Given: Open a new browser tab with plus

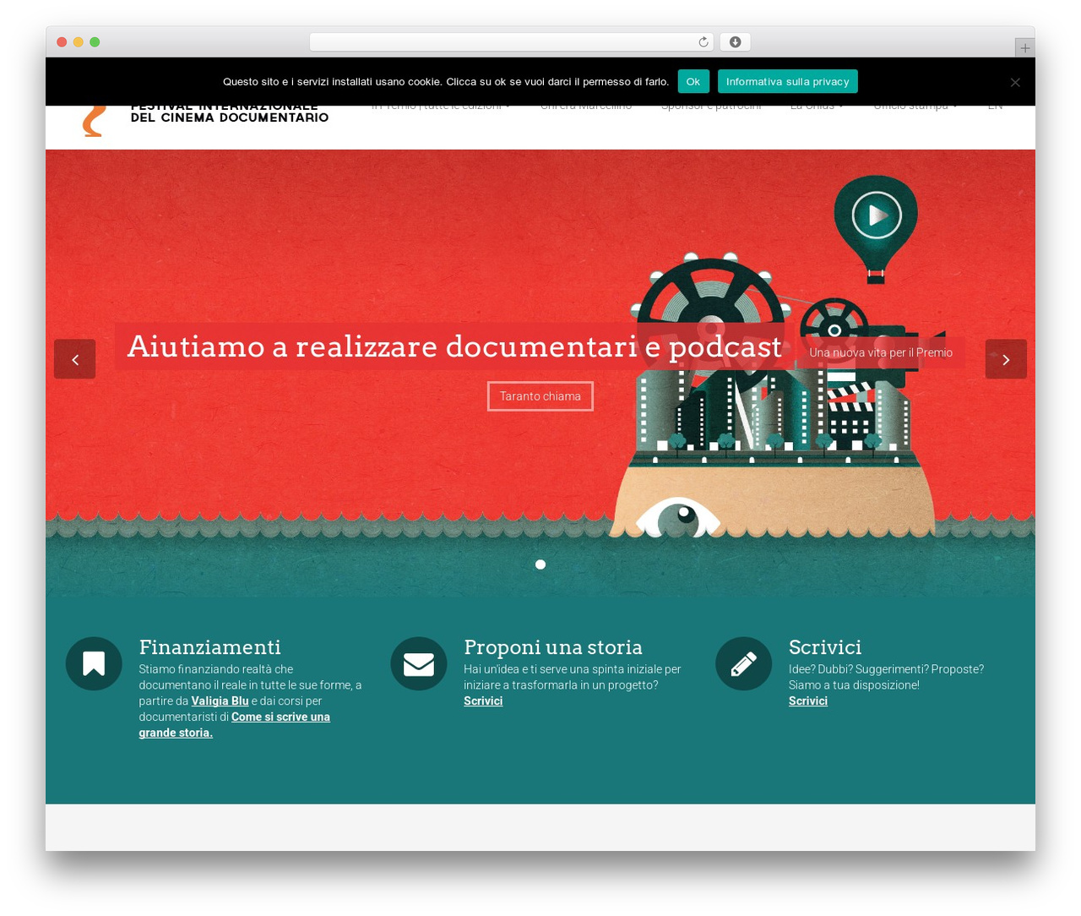Looking at the screenshot, I should point(1024,48).
